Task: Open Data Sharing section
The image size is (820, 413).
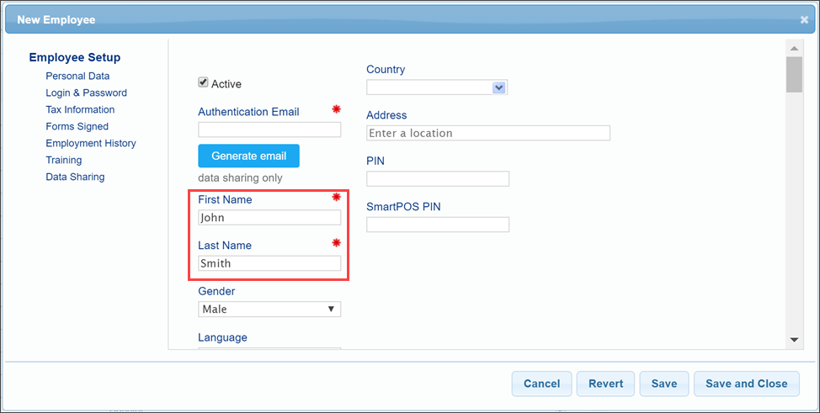Action: [x=75, y=177]
